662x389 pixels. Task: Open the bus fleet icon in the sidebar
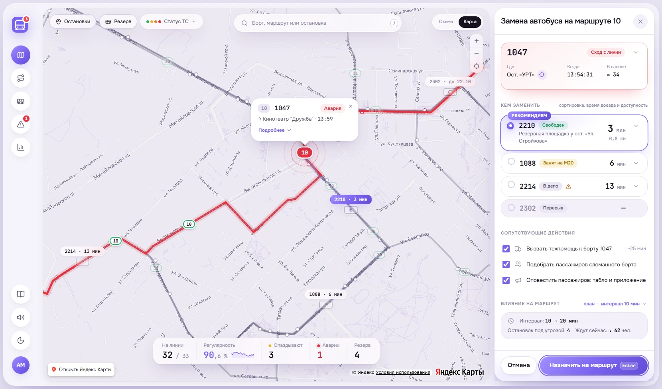[21, 101]
